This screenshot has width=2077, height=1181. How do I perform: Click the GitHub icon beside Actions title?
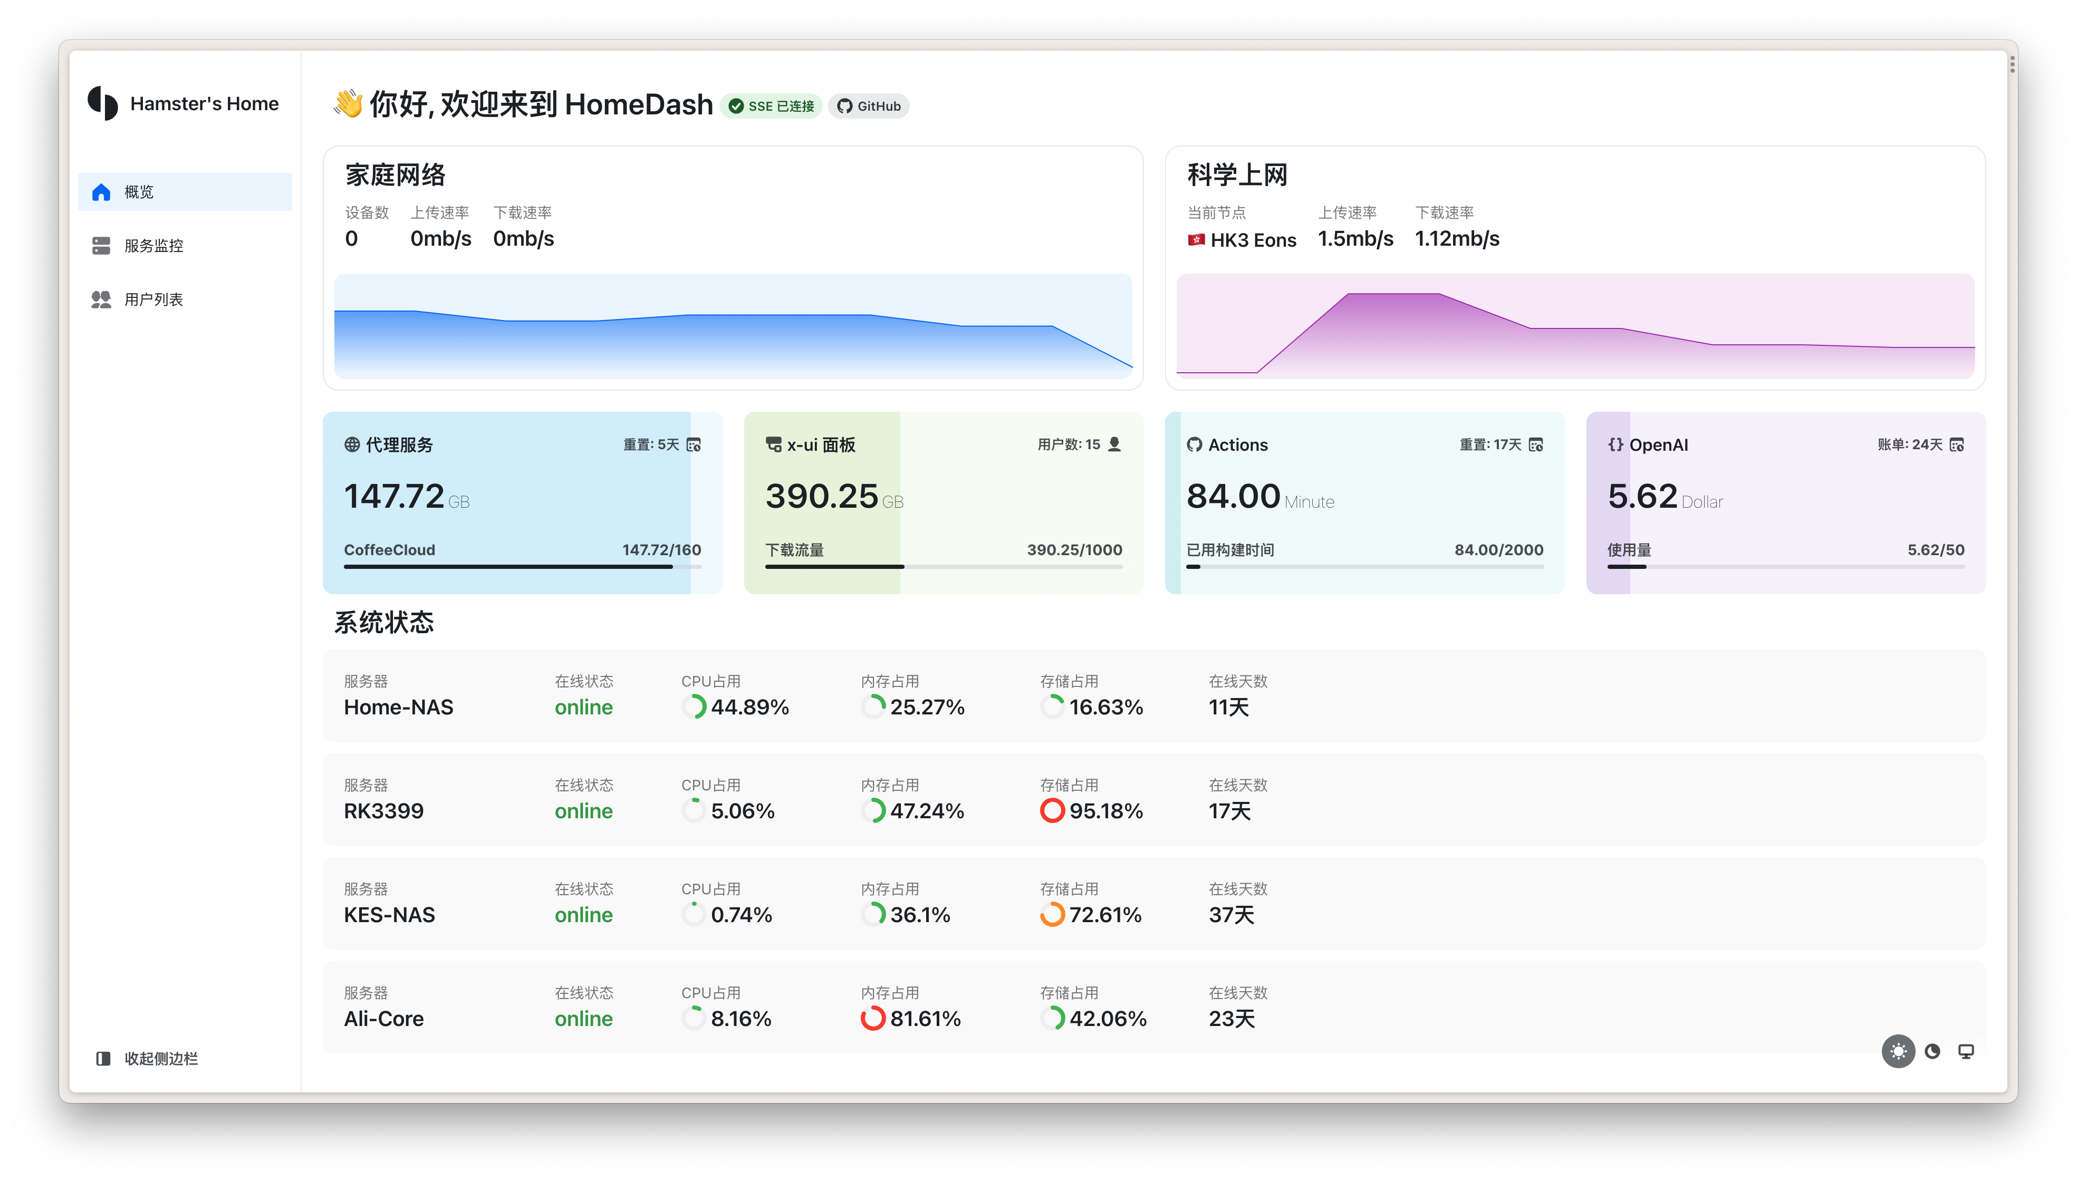(x=1194, y=444)
